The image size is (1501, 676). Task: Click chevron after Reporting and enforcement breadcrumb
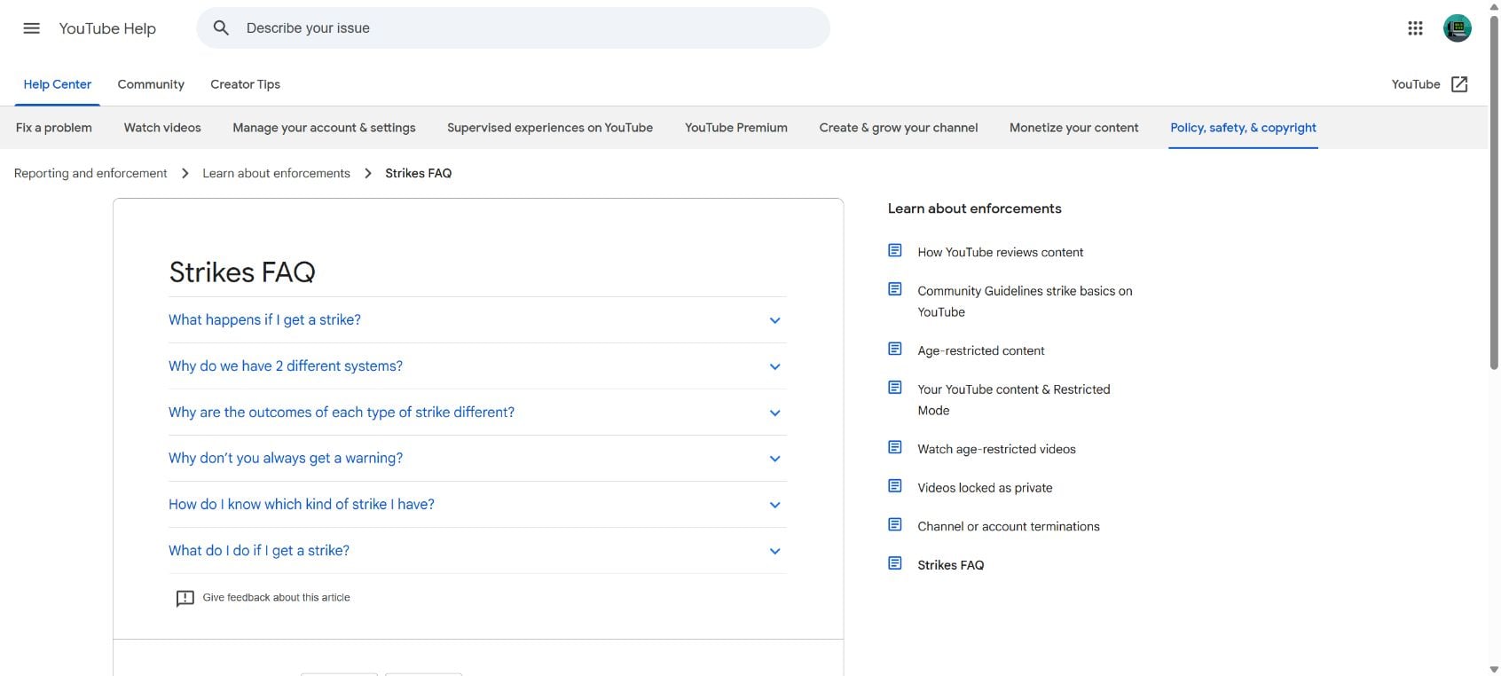(x=185, y=173)
